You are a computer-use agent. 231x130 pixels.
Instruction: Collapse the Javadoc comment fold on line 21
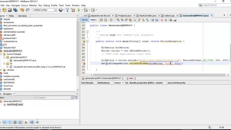tap(87, 32)
